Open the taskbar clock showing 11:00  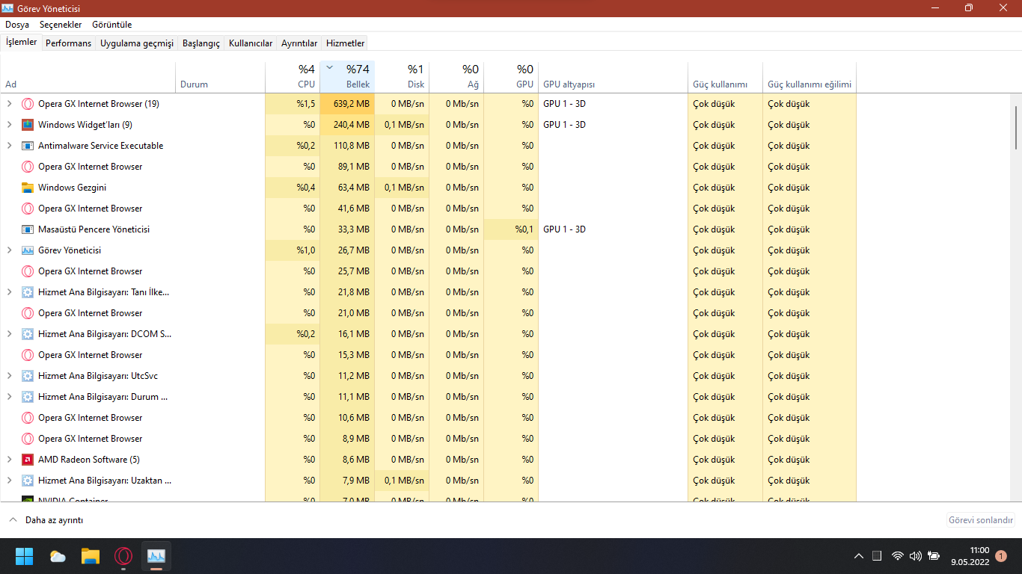click(x=970, y=556)
